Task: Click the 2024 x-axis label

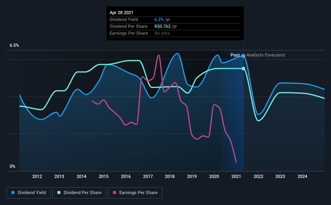Action: tap(302, 176)
